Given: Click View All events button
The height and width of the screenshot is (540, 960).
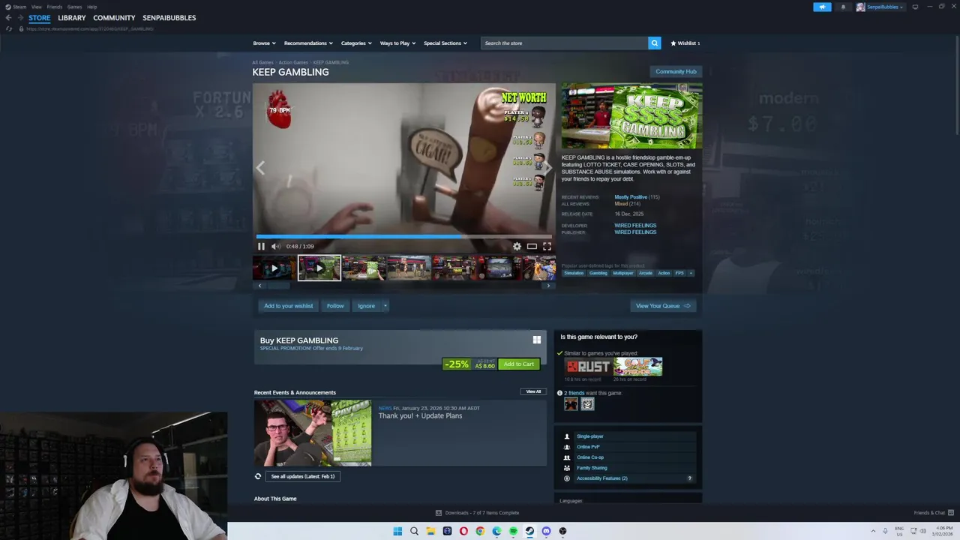Looking at the screenshot, I should pos(533,391).
